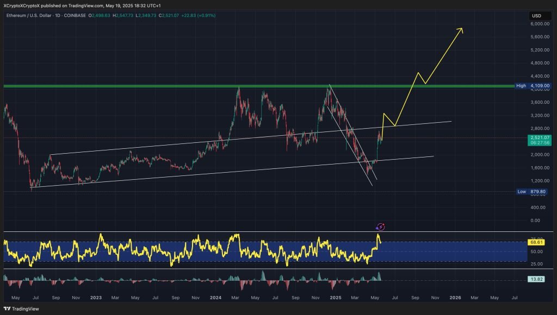Viewport: 557px width, 315px height.
Task: Select the May label on the time axis
Action: (x=16, y=298)
